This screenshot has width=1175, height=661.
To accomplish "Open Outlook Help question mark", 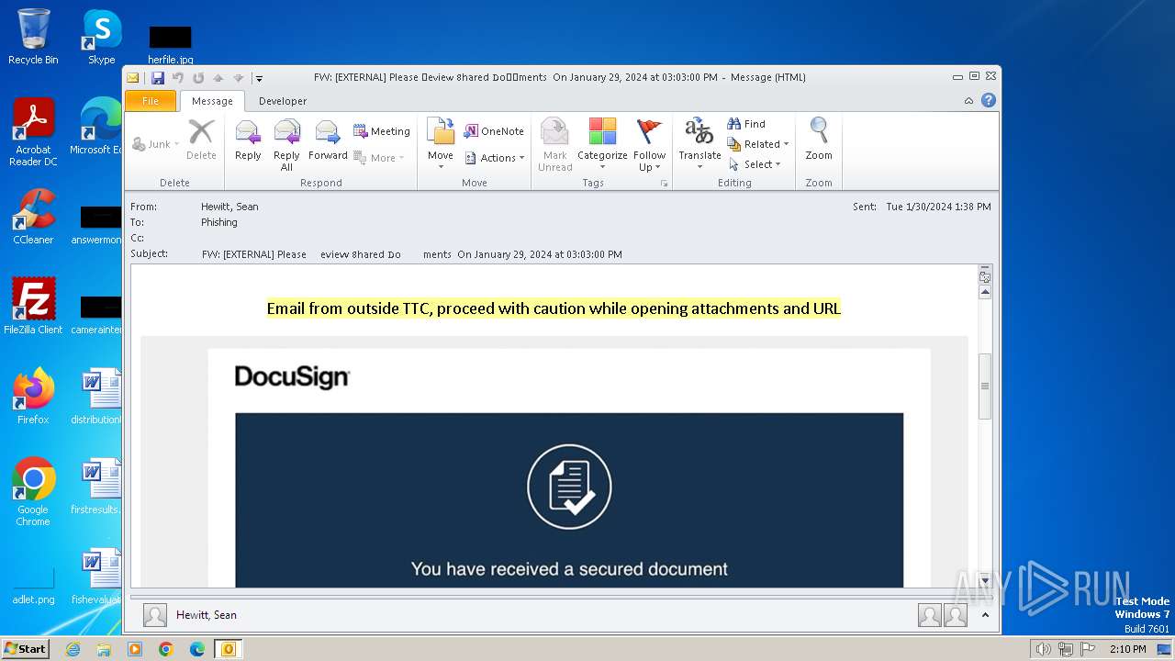I will (989, 101).
